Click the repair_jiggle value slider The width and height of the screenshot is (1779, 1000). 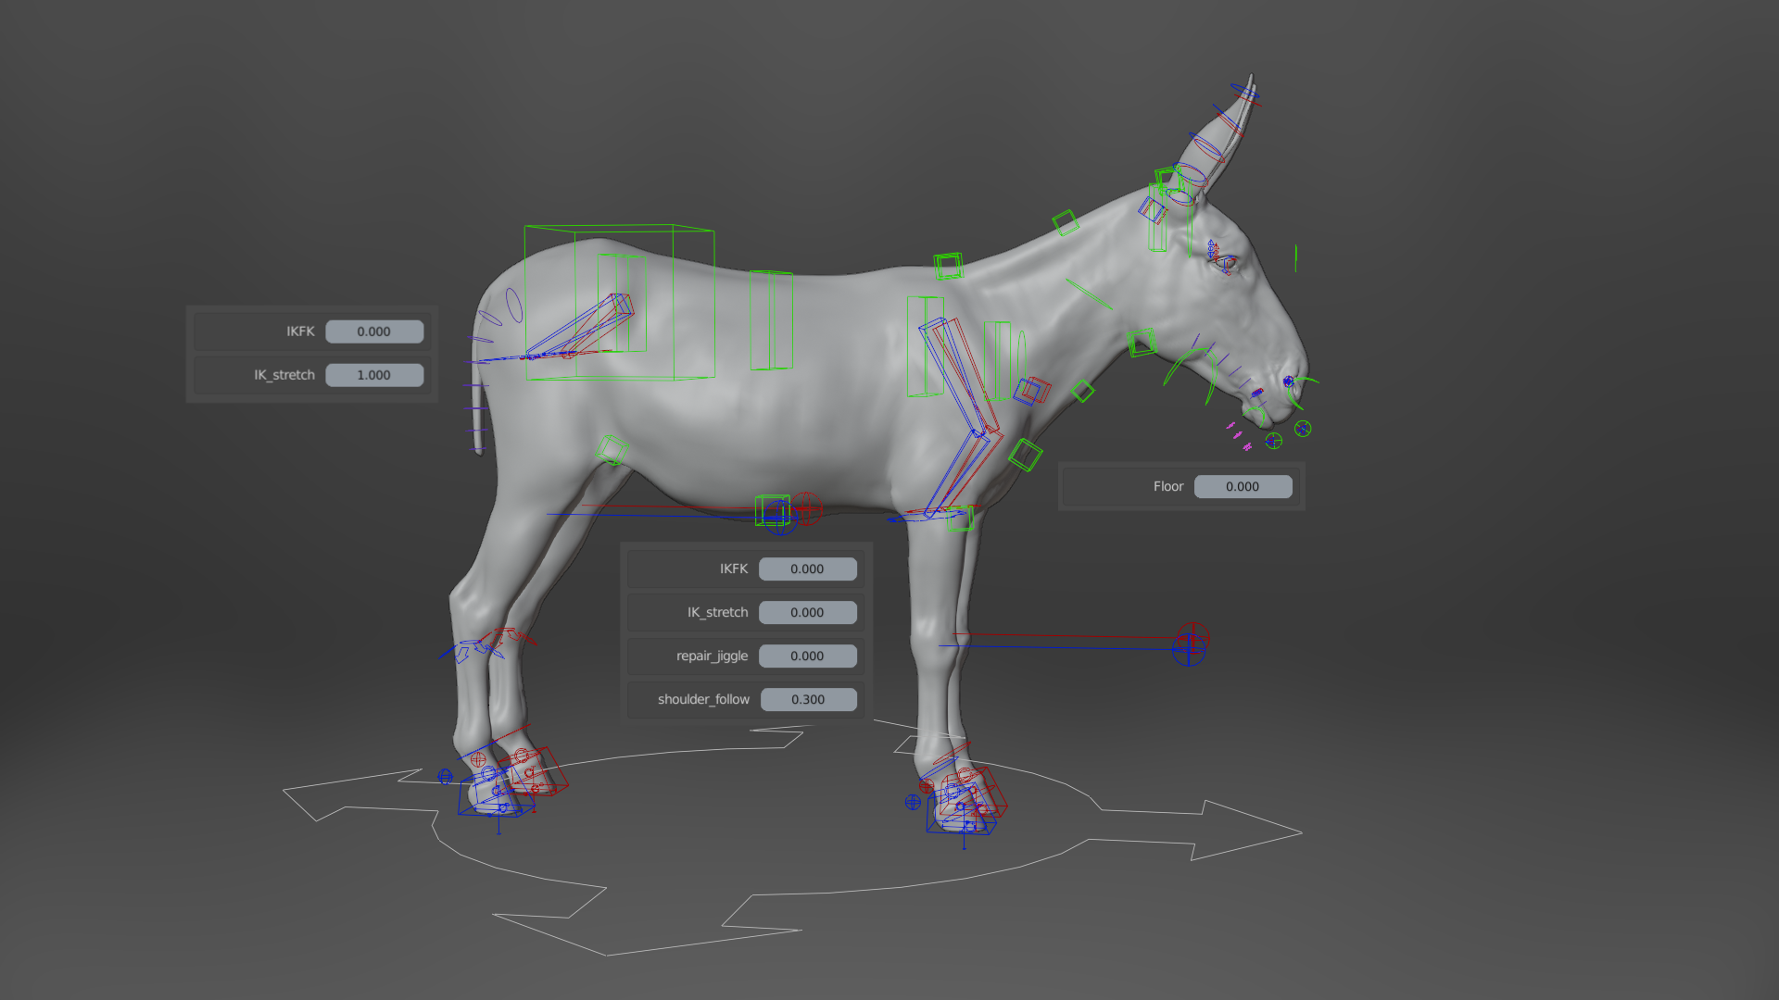click(x=807, y=656)
